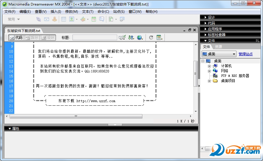Open the 窗口(W) menu
The height and width of the screenshot is (161, 263).
tap(135, 12)
